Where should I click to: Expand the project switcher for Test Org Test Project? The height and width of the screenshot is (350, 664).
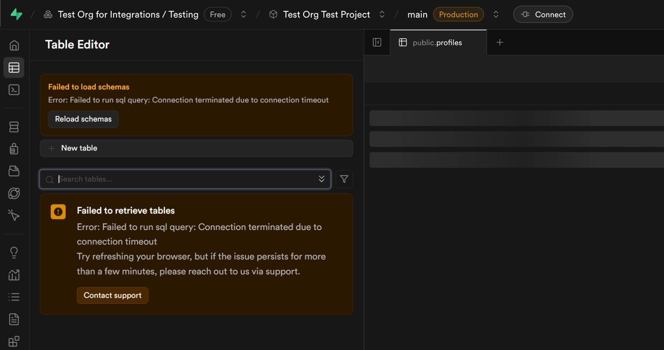click(382, 14)
